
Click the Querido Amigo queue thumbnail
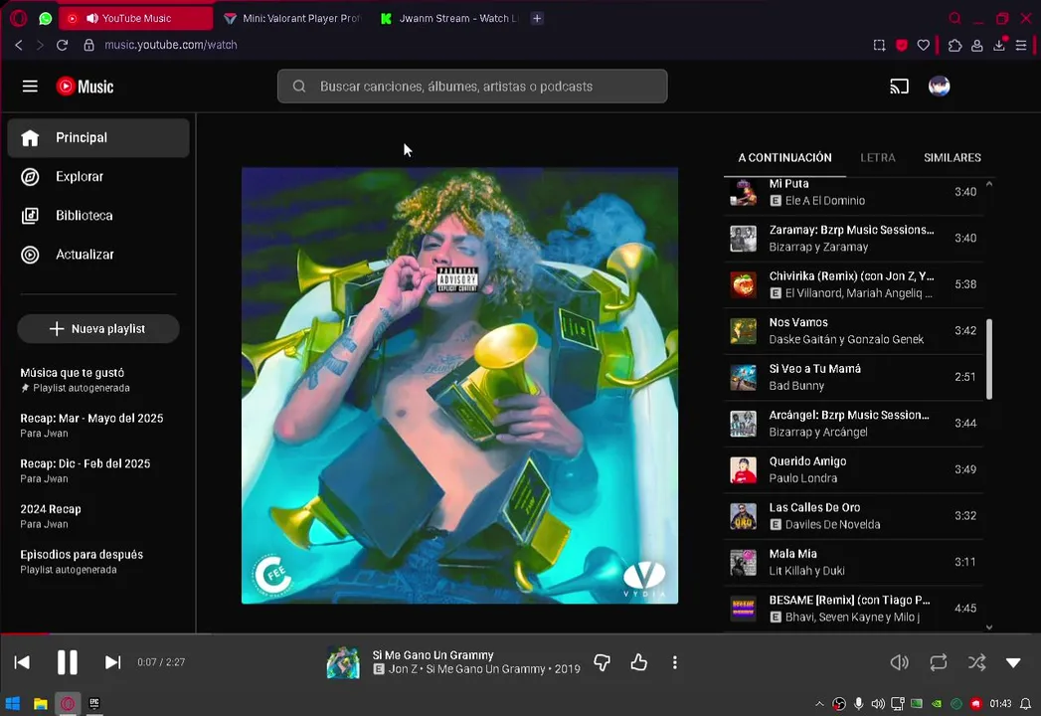click(743, 469)
